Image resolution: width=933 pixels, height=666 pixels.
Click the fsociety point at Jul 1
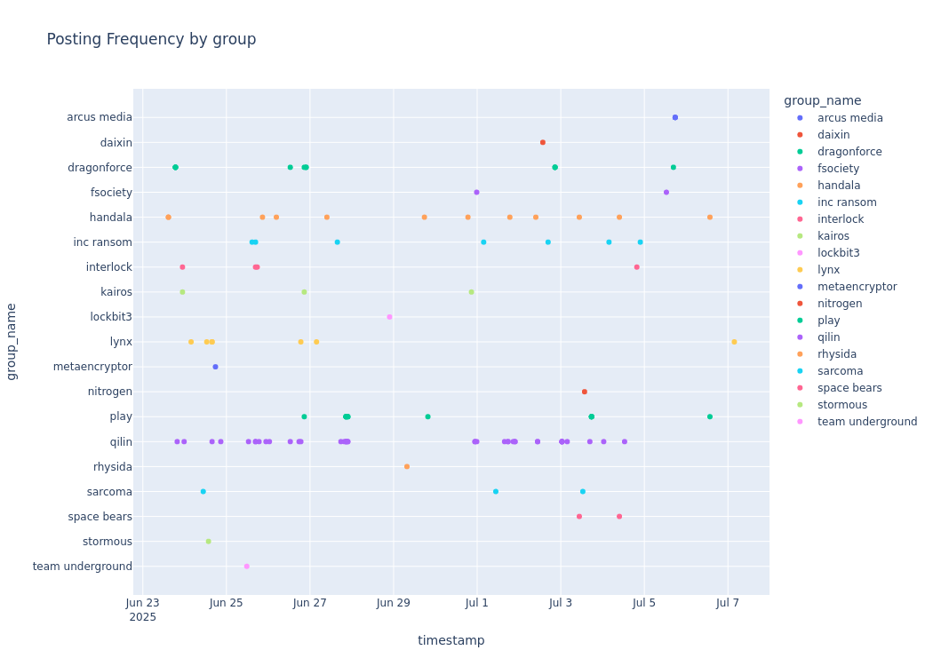[476, 193]
